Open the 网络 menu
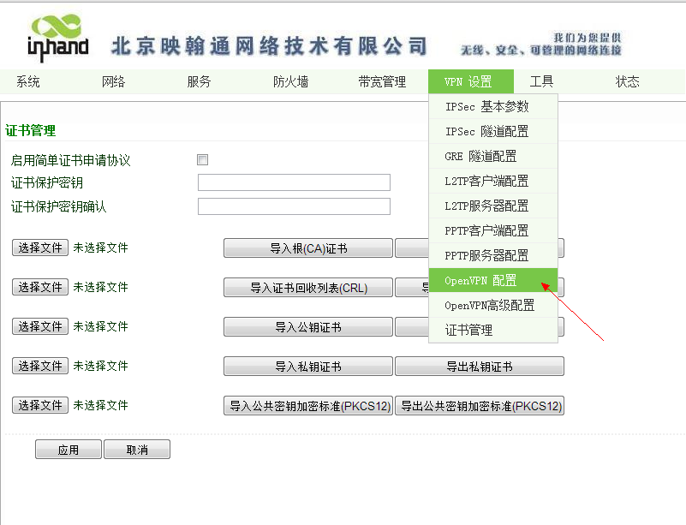The image size is (686, 525). pos(114,82)
